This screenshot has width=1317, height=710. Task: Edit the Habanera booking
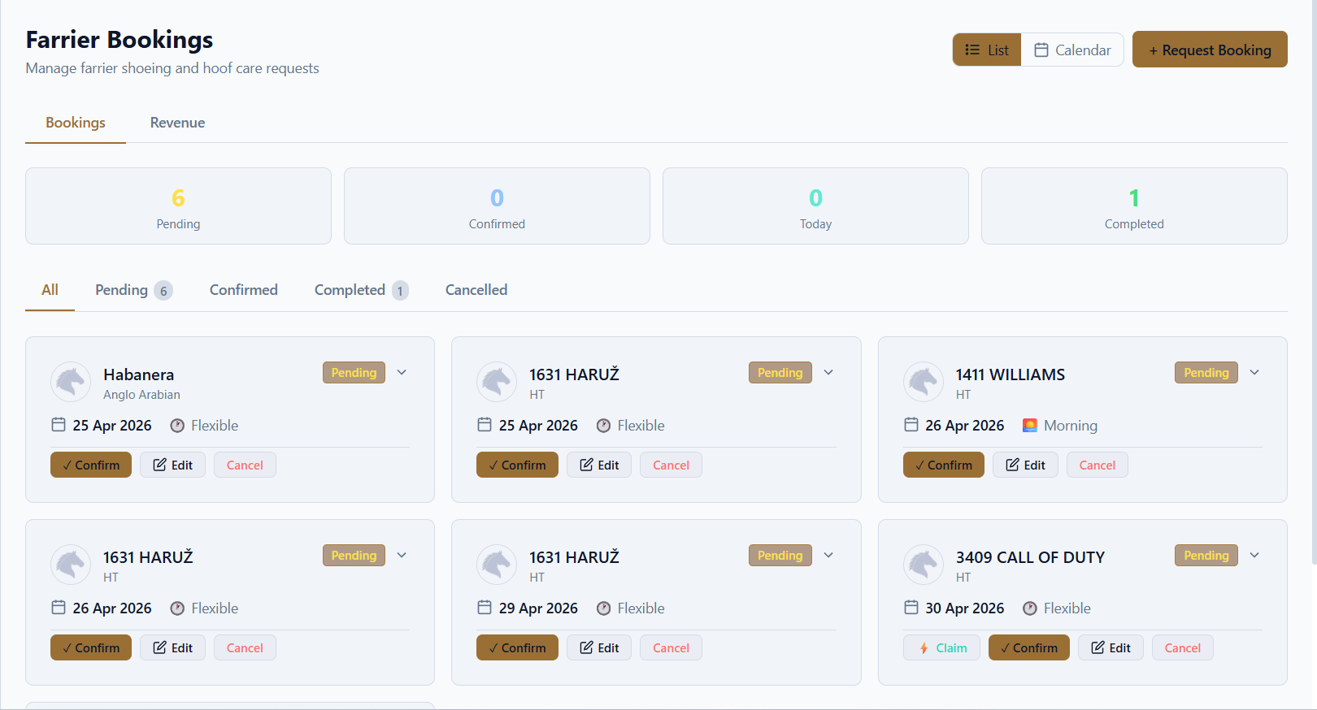click(x=172, y=465)
